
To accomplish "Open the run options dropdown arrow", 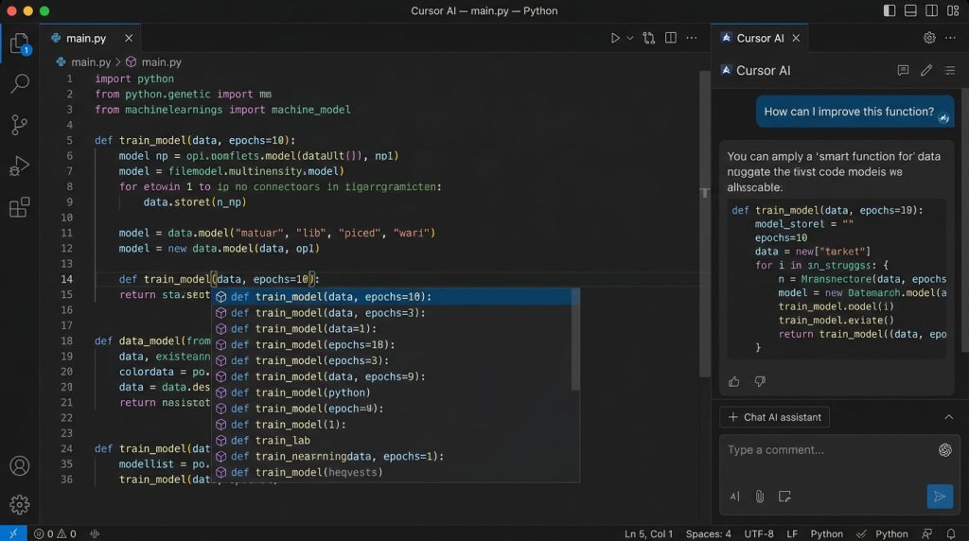I will (629, 38).
